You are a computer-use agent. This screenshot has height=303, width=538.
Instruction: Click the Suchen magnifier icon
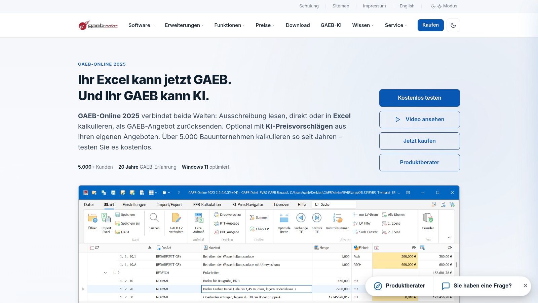click(x=154, y=218)
